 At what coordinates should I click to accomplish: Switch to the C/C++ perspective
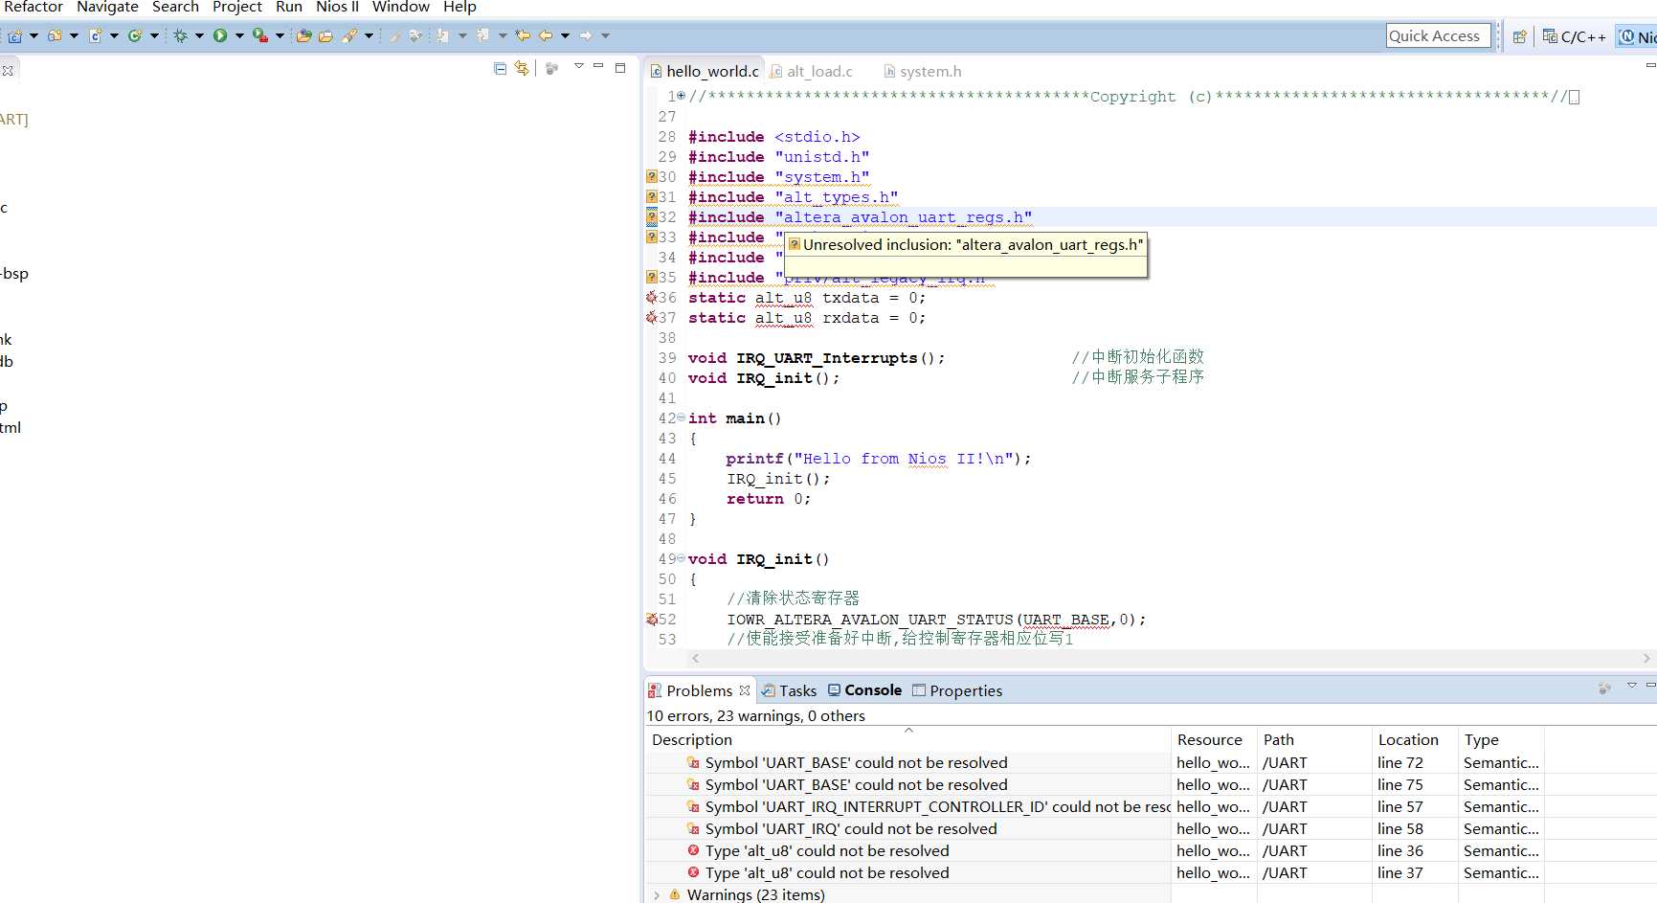coord(1575,37)
